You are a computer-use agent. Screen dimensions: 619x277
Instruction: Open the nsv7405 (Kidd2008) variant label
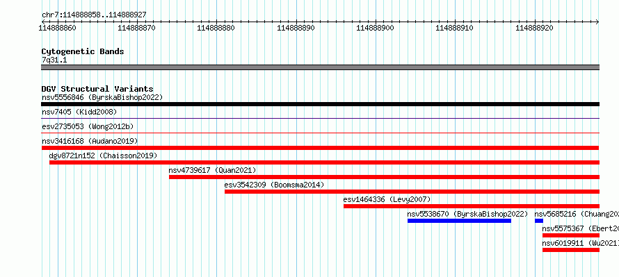79,112
